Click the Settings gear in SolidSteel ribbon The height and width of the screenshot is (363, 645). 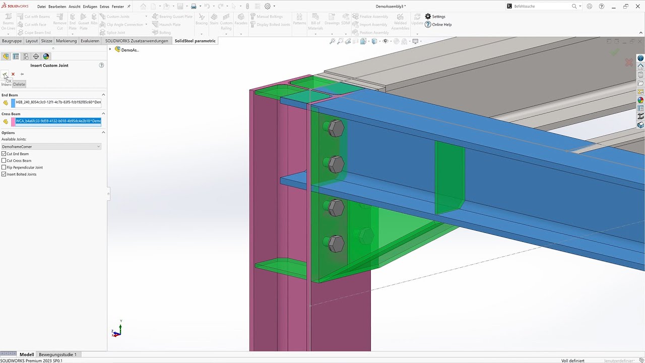[x=435, y=17]
